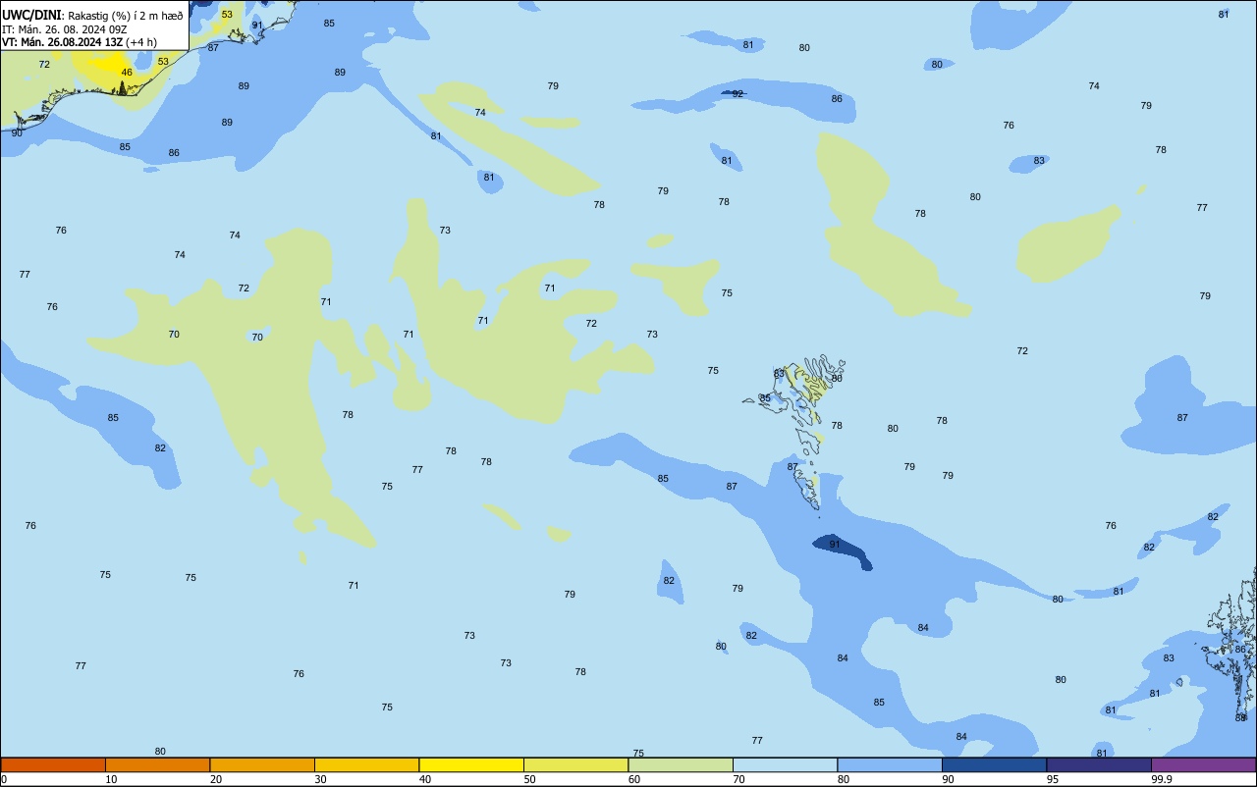
Task: Click the humidity value "92" on the map
Action: tap(738, 94)
